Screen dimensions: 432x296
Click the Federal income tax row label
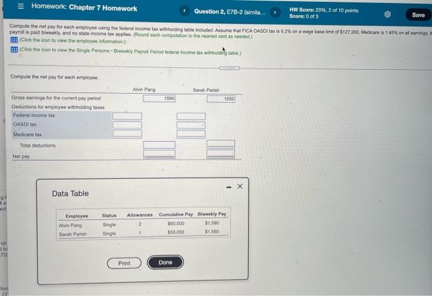pyautogui.click(x=34, y=115)
